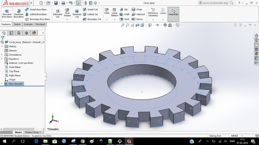Click the Edit Appearance color ball
259x145 pixels.
[x=165, y=25]
